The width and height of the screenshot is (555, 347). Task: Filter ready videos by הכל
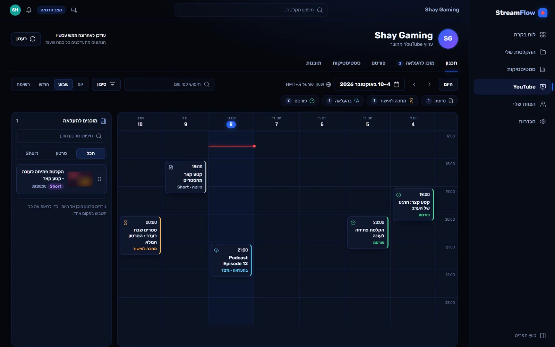[x=91, y=153]
